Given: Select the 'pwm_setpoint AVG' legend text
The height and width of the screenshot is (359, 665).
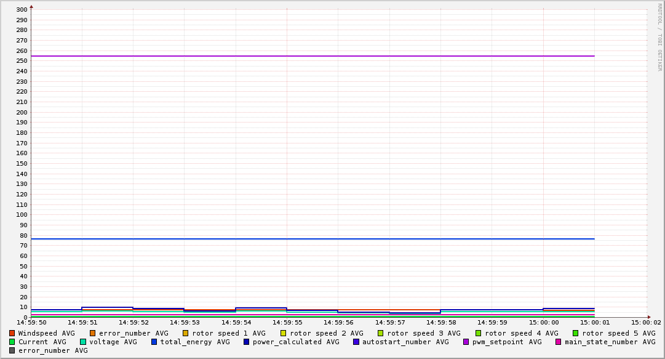Looking at the screenshot, I should [507, 342].
